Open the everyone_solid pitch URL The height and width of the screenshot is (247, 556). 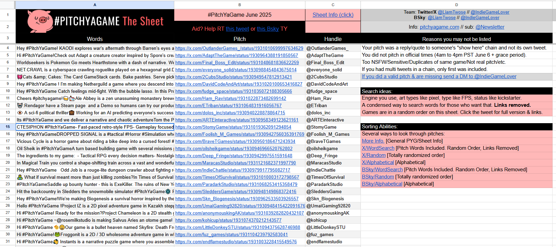pyautogui.click(x=236, y=70)
